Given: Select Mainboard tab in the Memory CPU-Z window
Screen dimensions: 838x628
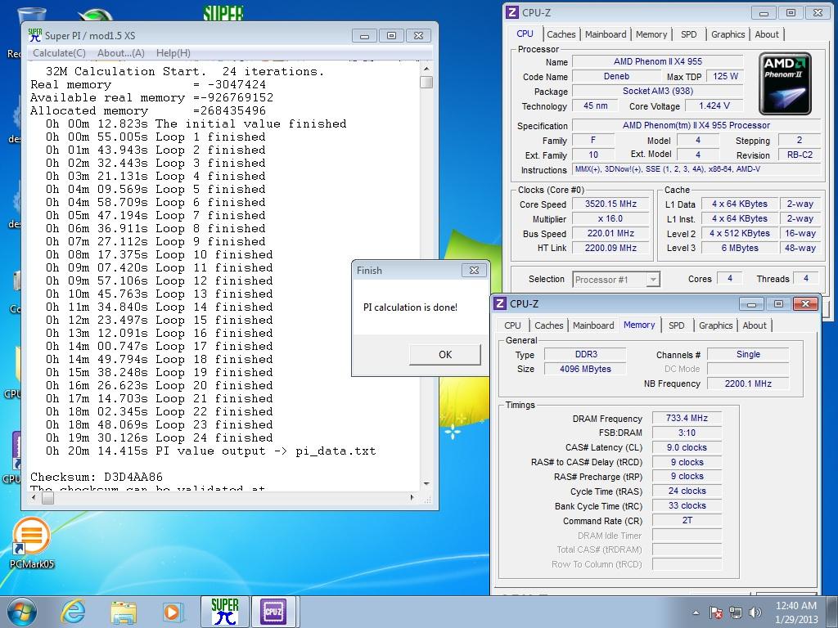Looking at the screenshot, I should point(593,325).
